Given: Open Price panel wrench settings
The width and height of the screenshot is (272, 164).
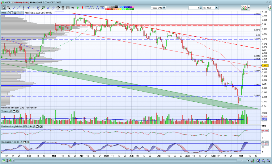Looking at the screenshot, I should click(x=8, y=13).
